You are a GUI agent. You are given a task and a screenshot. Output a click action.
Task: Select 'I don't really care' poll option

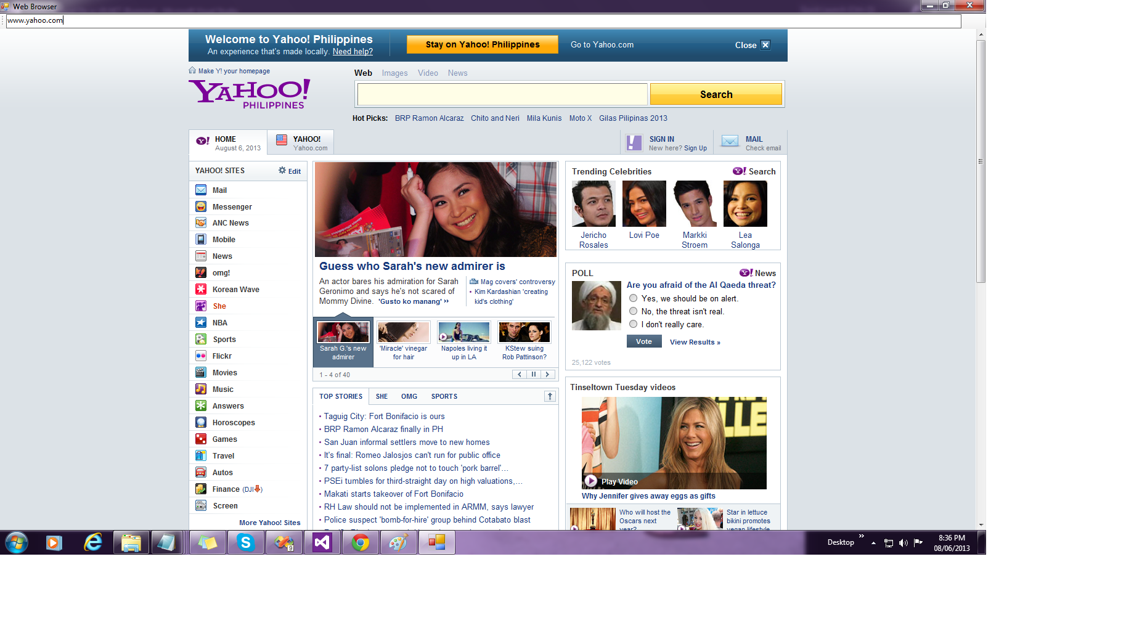coord(633,324)
